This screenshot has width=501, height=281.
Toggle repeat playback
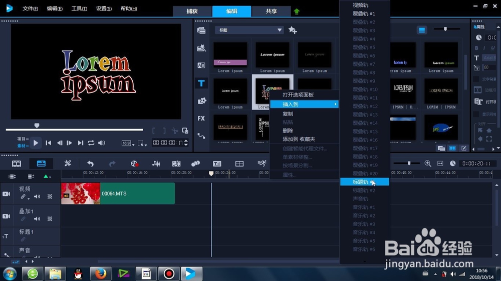pyautogui.click(x=91, y=143)
